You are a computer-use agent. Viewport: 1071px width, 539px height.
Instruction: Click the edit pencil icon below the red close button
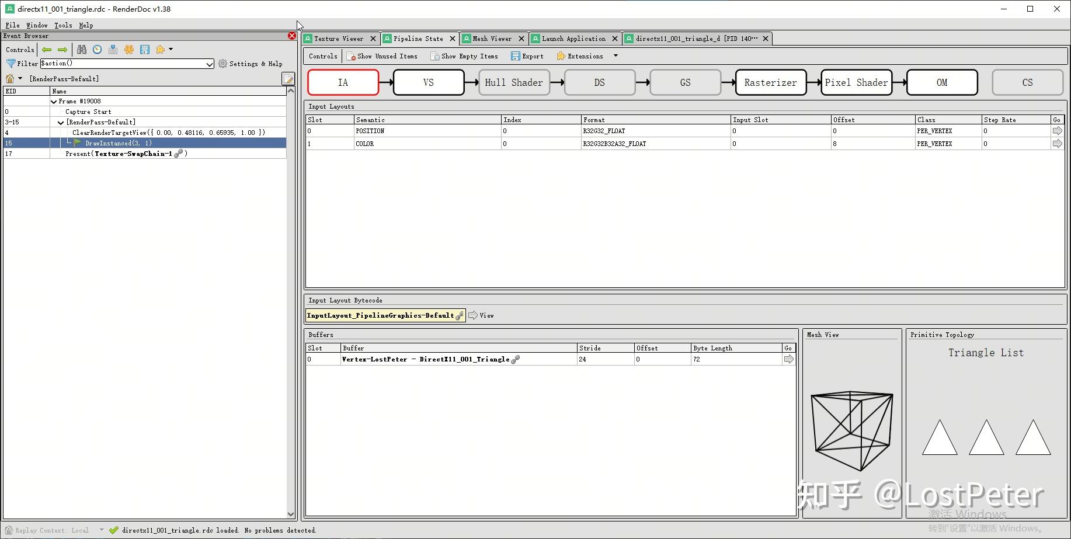(287, 78)
